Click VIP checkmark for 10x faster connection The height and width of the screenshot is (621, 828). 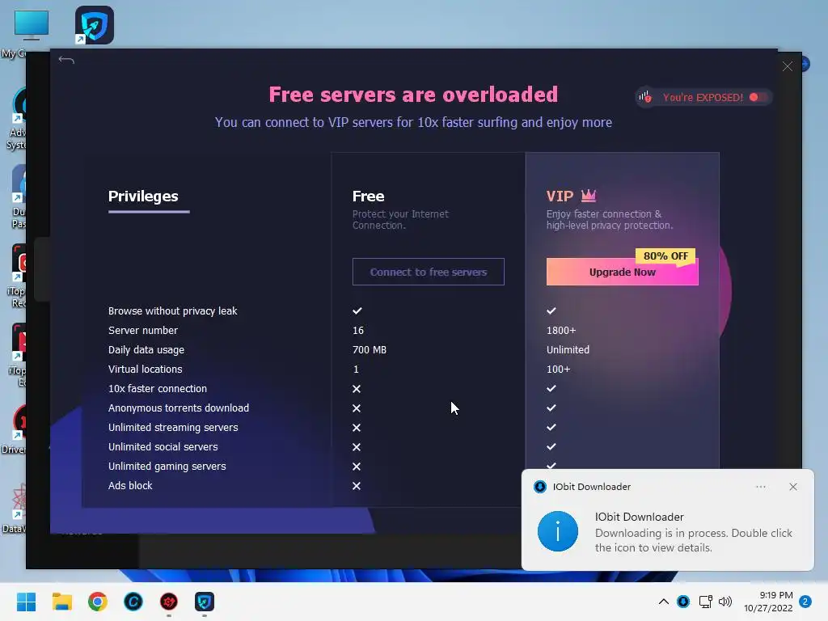(x=551, y=388)
